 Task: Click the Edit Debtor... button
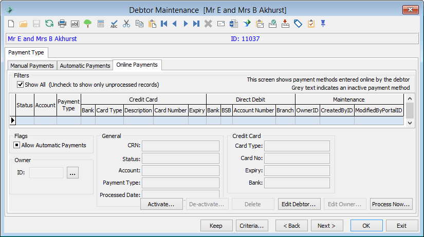[299, 204]
